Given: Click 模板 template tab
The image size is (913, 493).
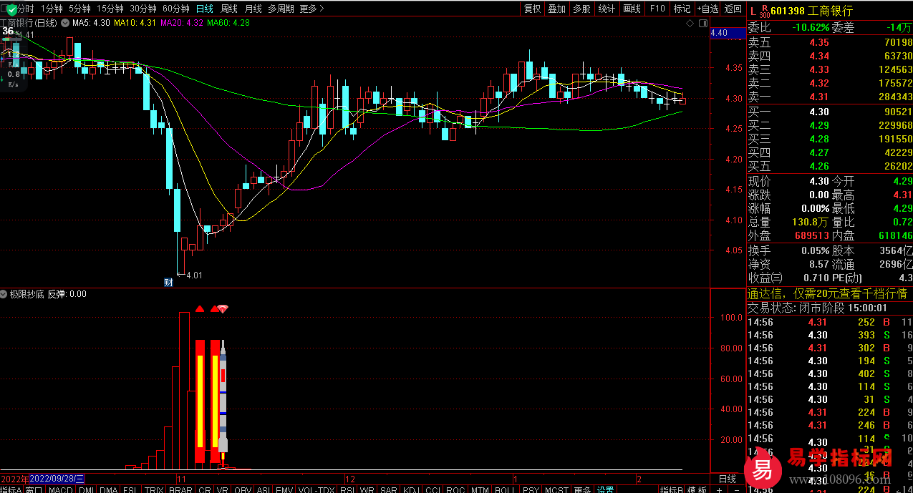Looking at the screenshot, I should tap(697, 489).
